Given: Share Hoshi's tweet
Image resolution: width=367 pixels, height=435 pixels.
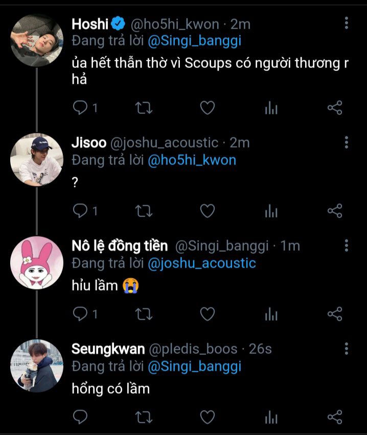Looking at the screenshot, I should pos(334,108).
